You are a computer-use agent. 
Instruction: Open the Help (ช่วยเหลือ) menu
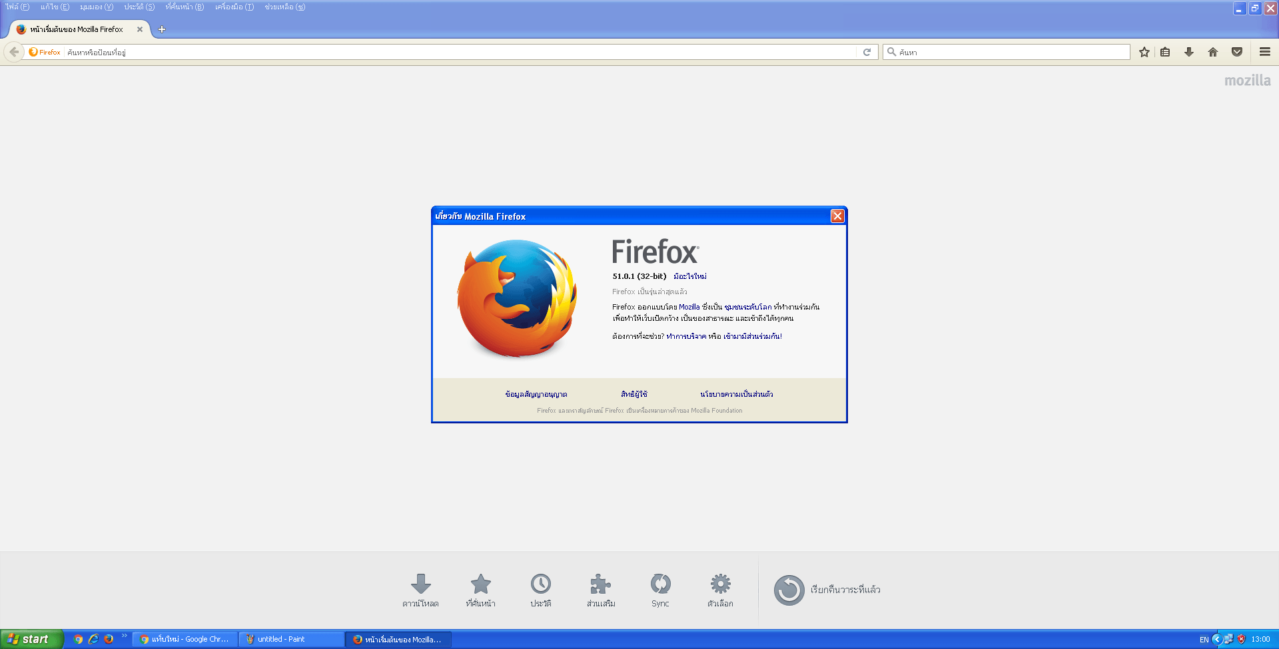(284, 7)
